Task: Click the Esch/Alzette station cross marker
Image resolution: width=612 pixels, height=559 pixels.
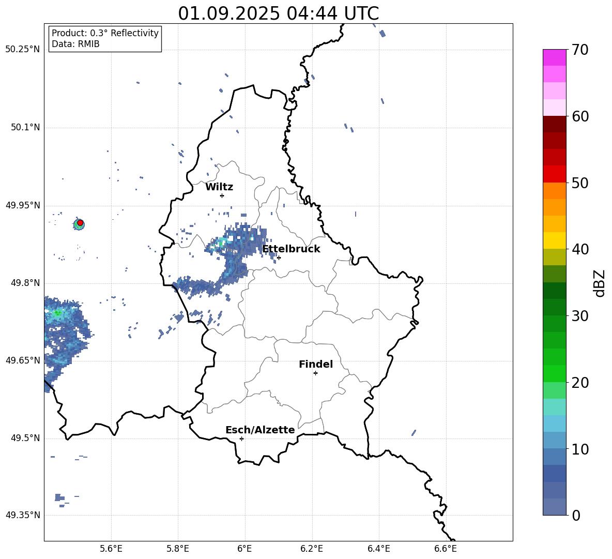Action: click(241, 439)
